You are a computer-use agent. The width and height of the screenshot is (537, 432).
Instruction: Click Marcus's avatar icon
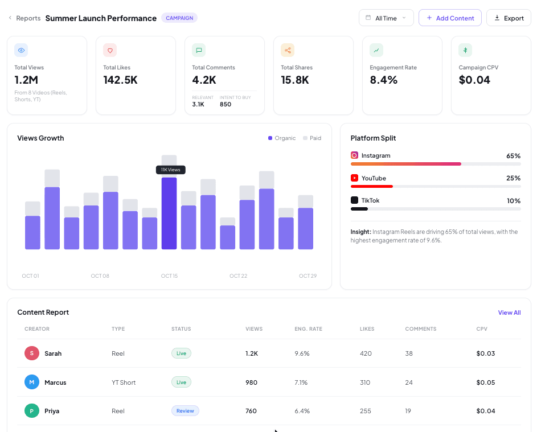point(32,382)
